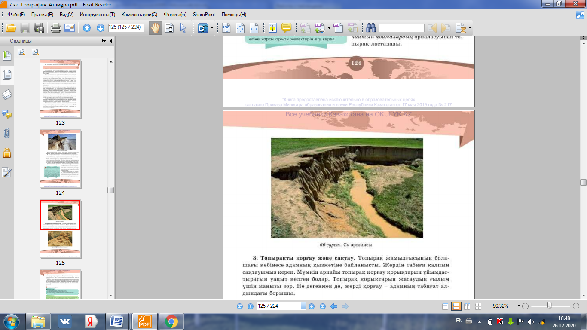The image size is (587, 330).
Task: Open the Security lock panel
Action: [x=7, y=153]
